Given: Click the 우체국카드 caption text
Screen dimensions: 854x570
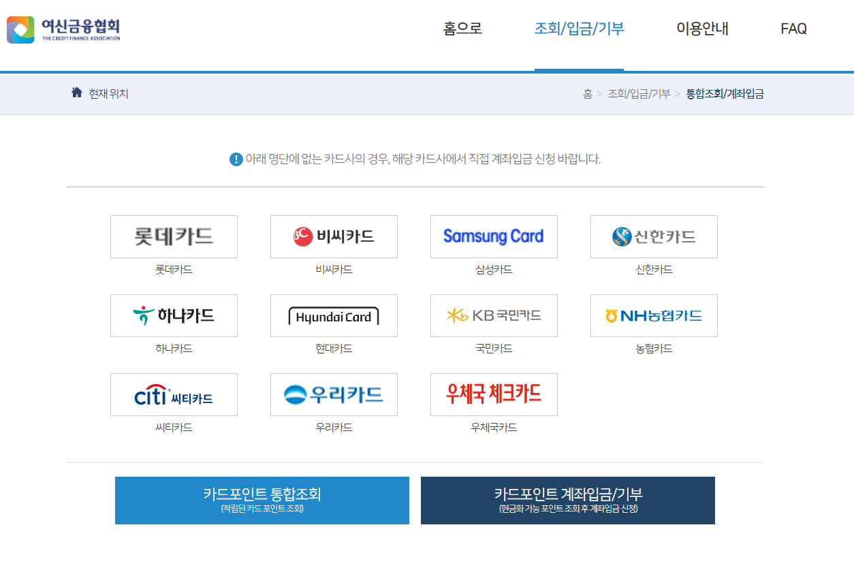Looking at the screenshot, I should pyautogui.click(x=494, y=428).
